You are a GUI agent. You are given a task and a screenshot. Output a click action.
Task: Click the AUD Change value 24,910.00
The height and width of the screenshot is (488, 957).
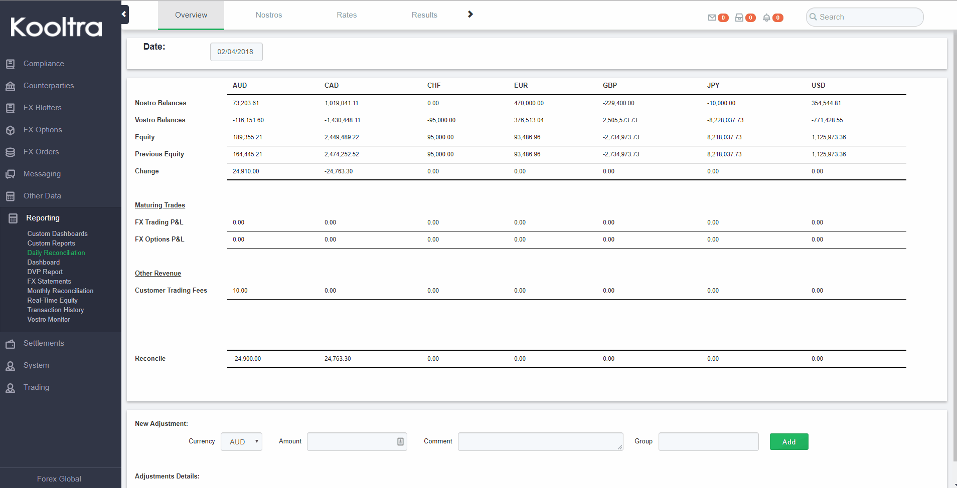[x=246, y=171]
